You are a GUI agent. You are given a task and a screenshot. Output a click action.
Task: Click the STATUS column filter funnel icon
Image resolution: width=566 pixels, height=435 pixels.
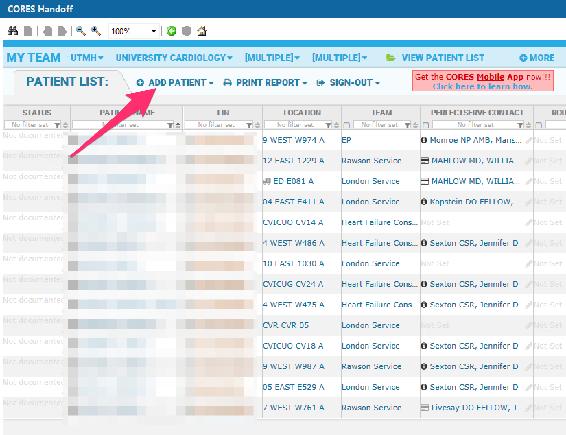(58, 125)
